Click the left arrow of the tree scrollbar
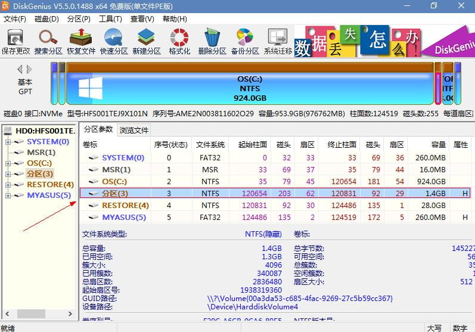Viewport: 475px width, 332px height. (x=7, y=314)
